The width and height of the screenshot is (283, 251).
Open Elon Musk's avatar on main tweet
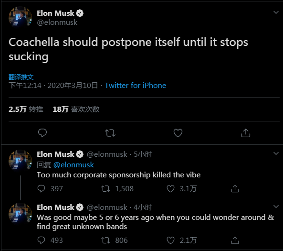(x=20, y=18)
